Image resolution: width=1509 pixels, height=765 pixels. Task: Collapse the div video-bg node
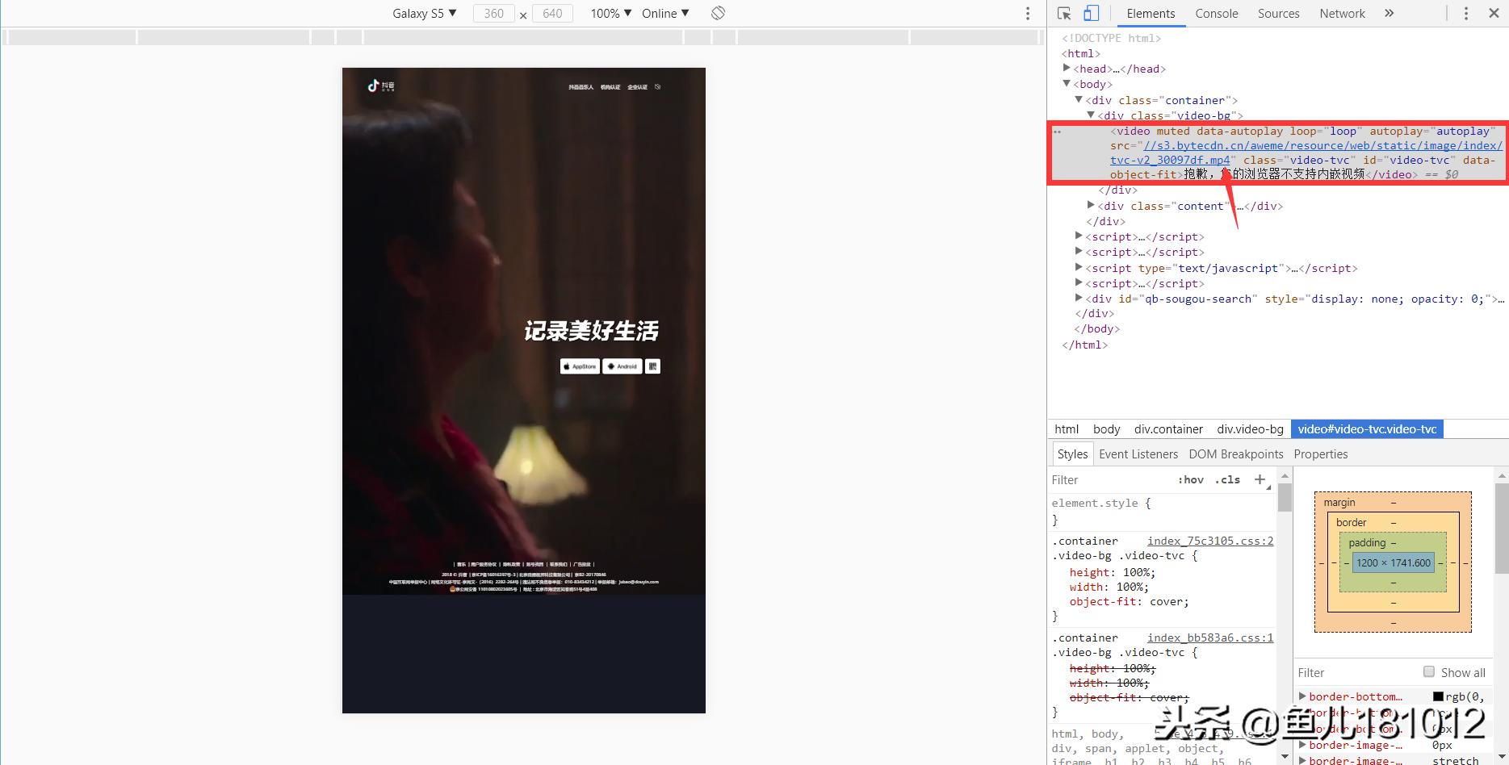click(x=1091, y=115)
